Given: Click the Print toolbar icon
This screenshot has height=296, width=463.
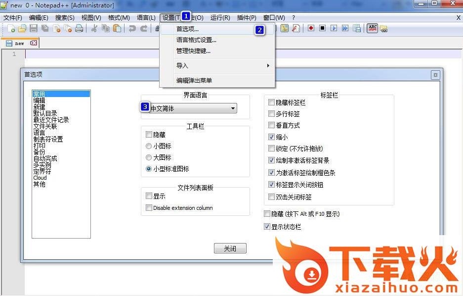Looking at the screenshot, I should (x=79, y=28).
